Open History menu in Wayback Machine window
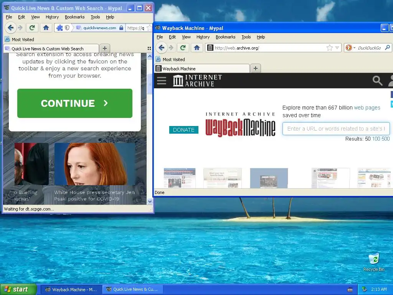 coord(203,37)
